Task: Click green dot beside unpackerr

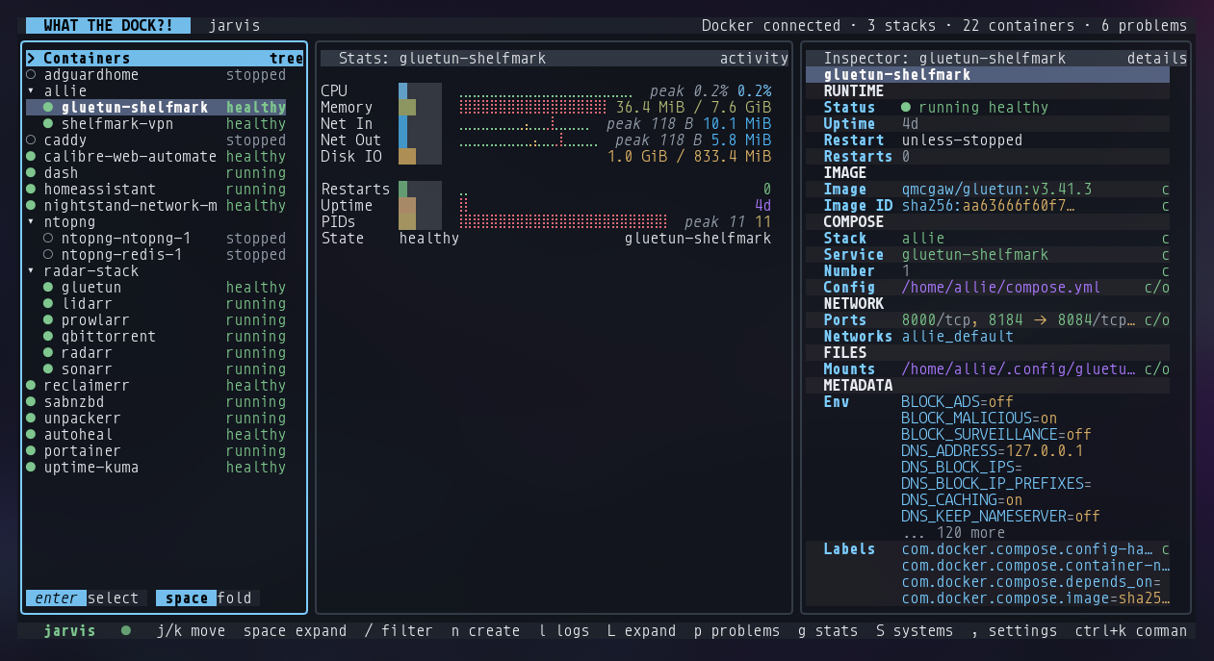Action: pyautogui.click(x=31, y=419)
